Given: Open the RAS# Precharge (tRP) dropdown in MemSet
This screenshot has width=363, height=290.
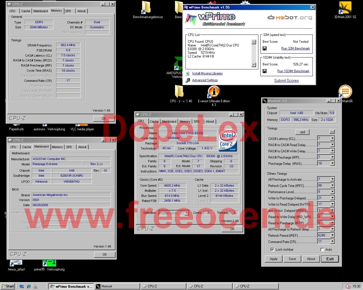Looking at the screenshot, I should tap(332, 157).
